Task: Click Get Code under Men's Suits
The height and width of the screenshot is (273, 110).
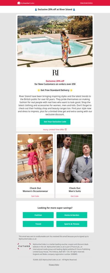Action: (75, 196)
